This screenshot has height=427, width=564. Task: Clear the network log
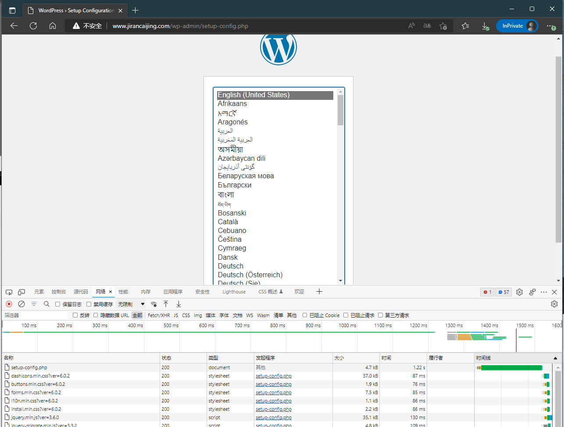click(x=21, y=304)
